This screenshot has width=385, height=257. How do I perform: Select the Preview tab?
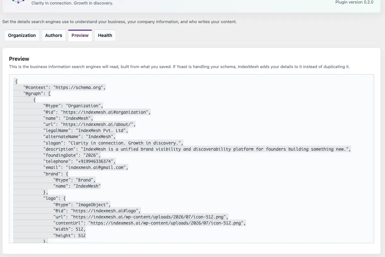tap(80, 35)
